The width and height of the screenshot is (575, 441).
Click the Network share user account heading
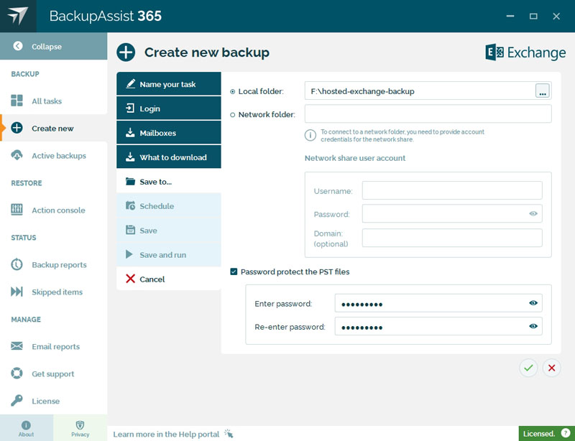(355, 158)
